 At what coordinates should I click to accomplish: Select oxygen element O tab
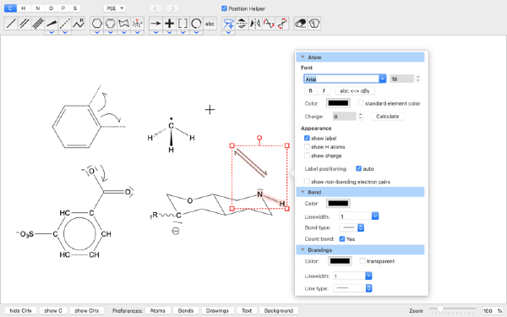pyautogui.click(x=51, y=8)
